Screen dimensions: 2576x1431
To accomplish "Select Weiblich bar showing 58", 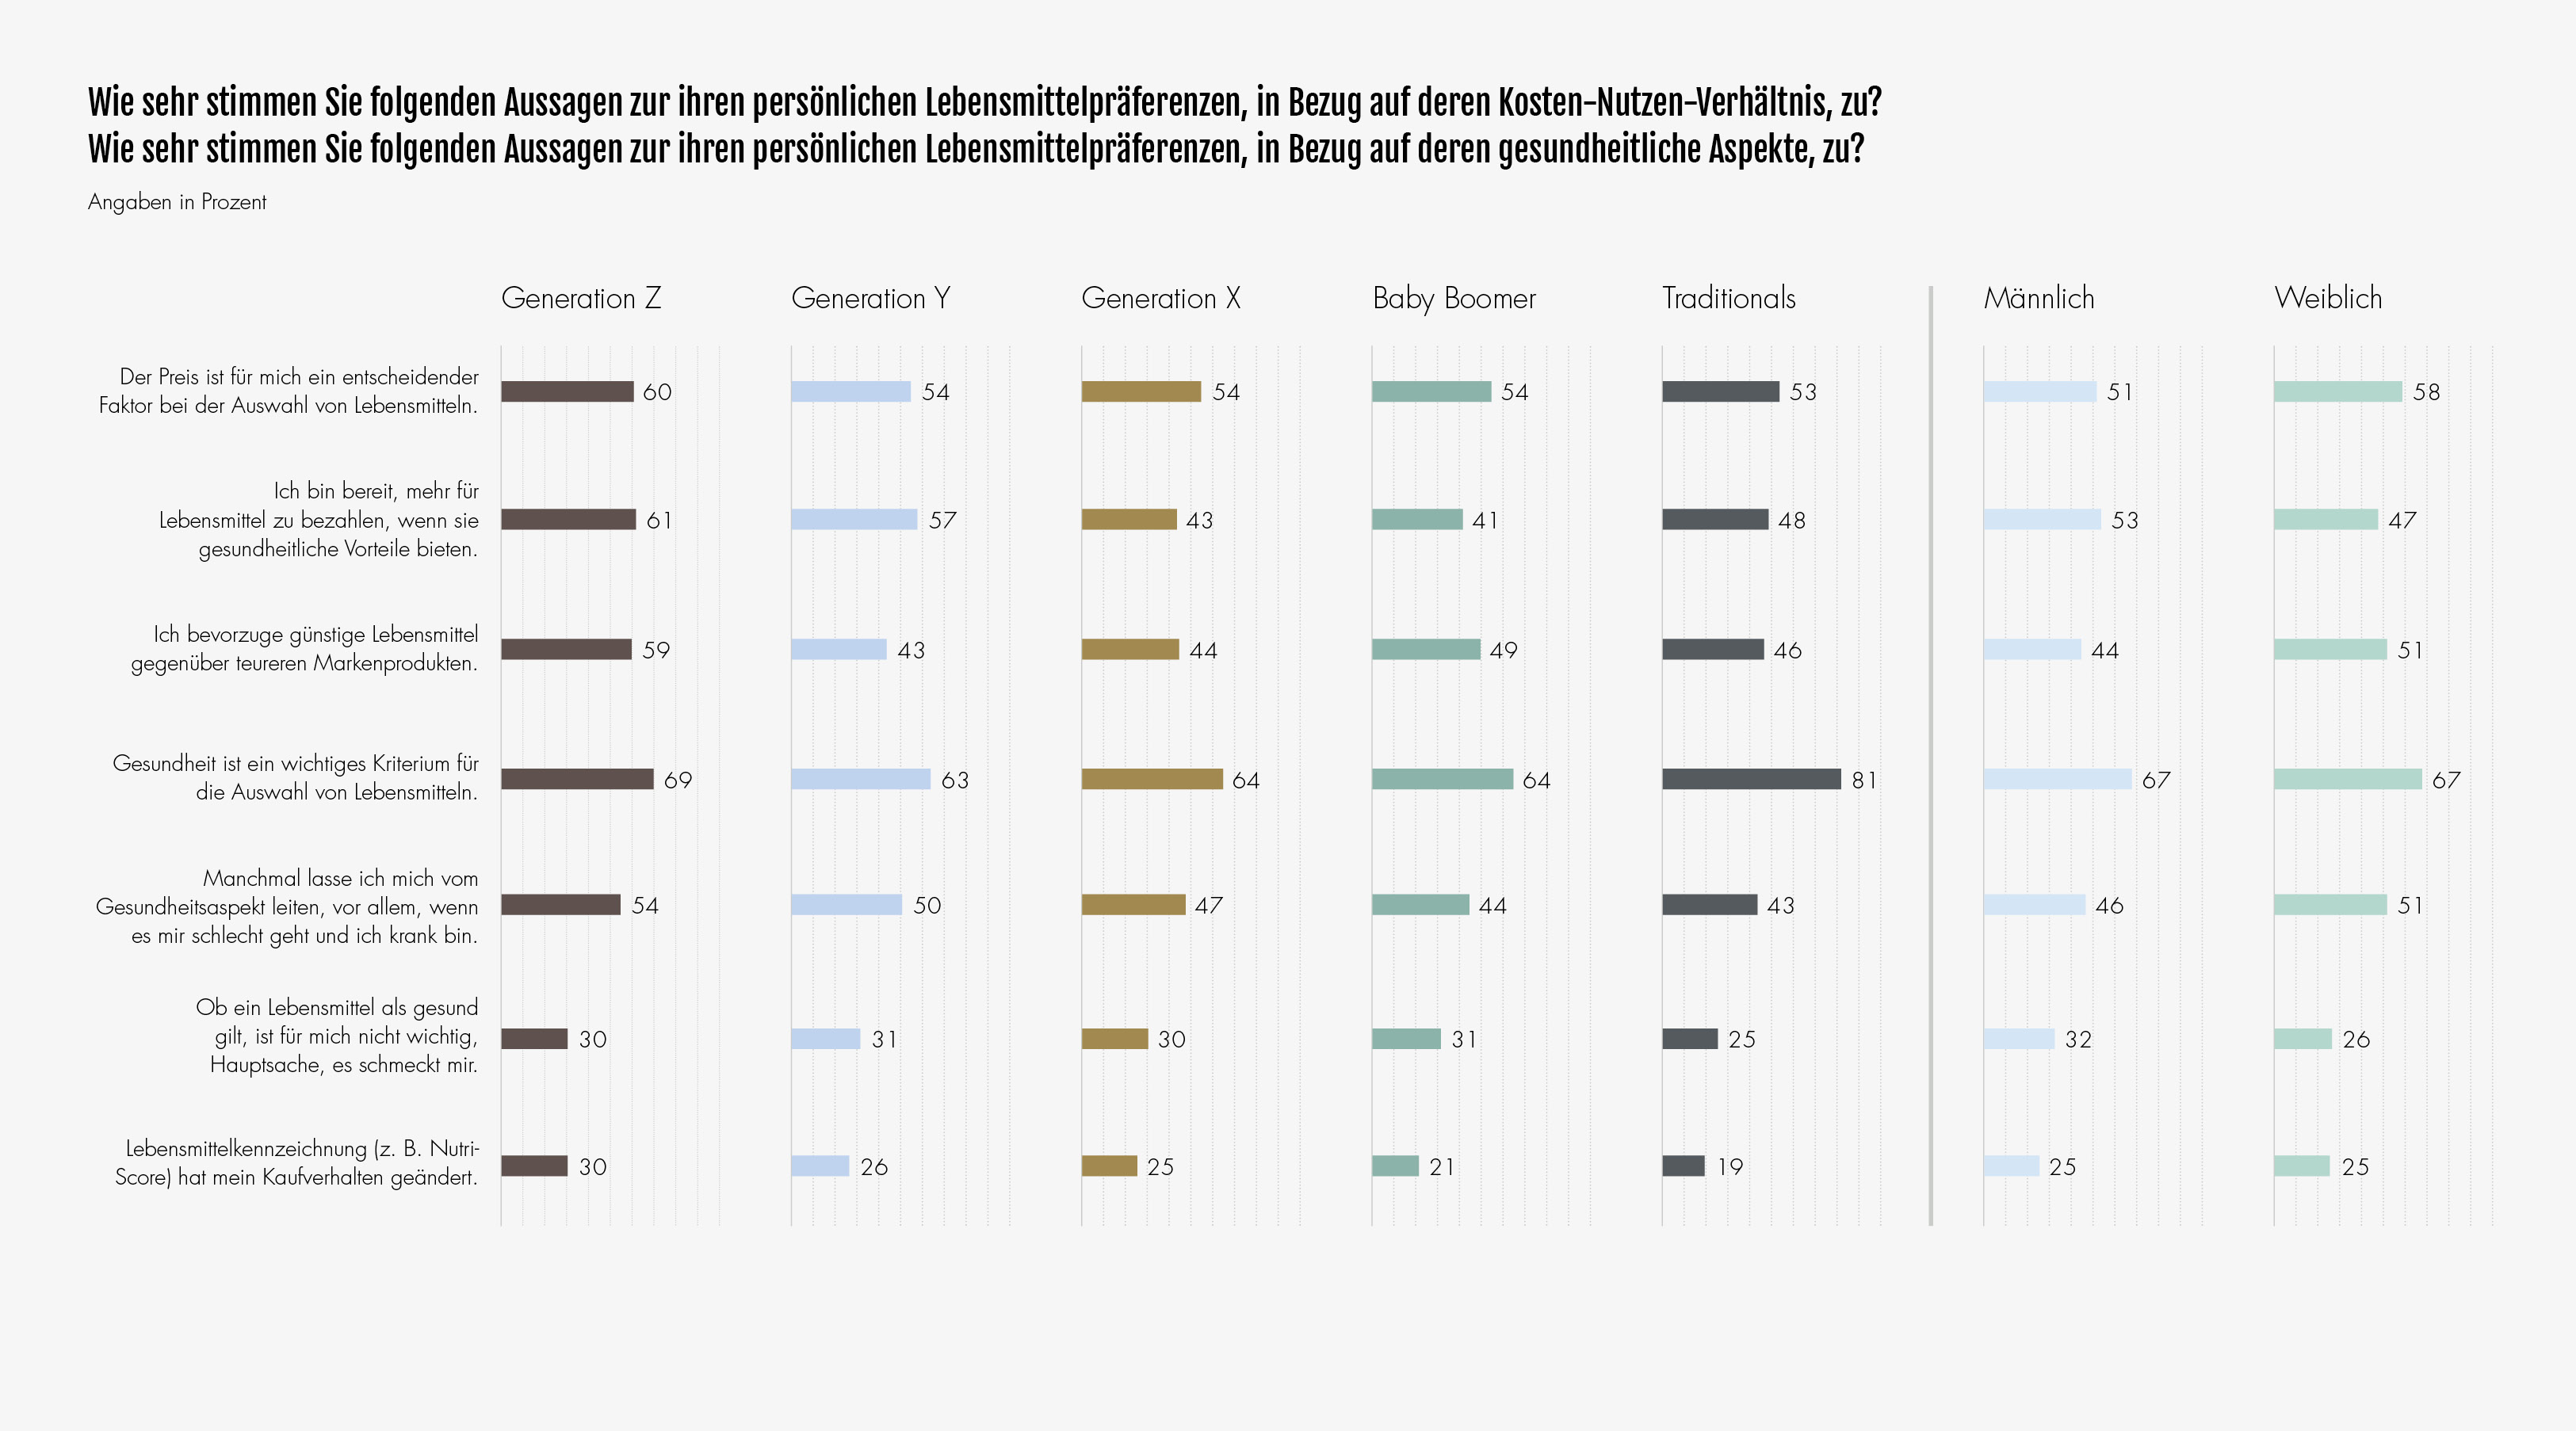I will coord(2338,391).
